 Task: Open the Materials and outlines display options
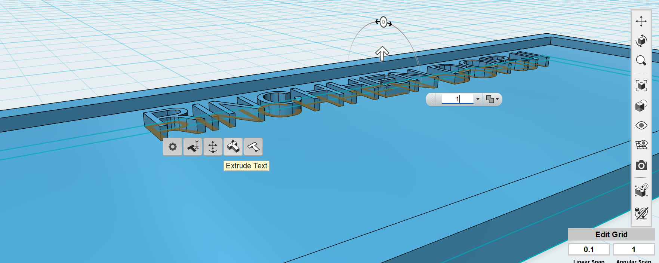coord(641,105)
